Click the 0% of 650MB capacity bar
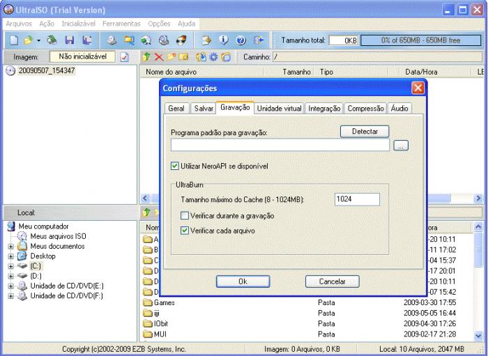488x356 pixels. pos(421,40)
